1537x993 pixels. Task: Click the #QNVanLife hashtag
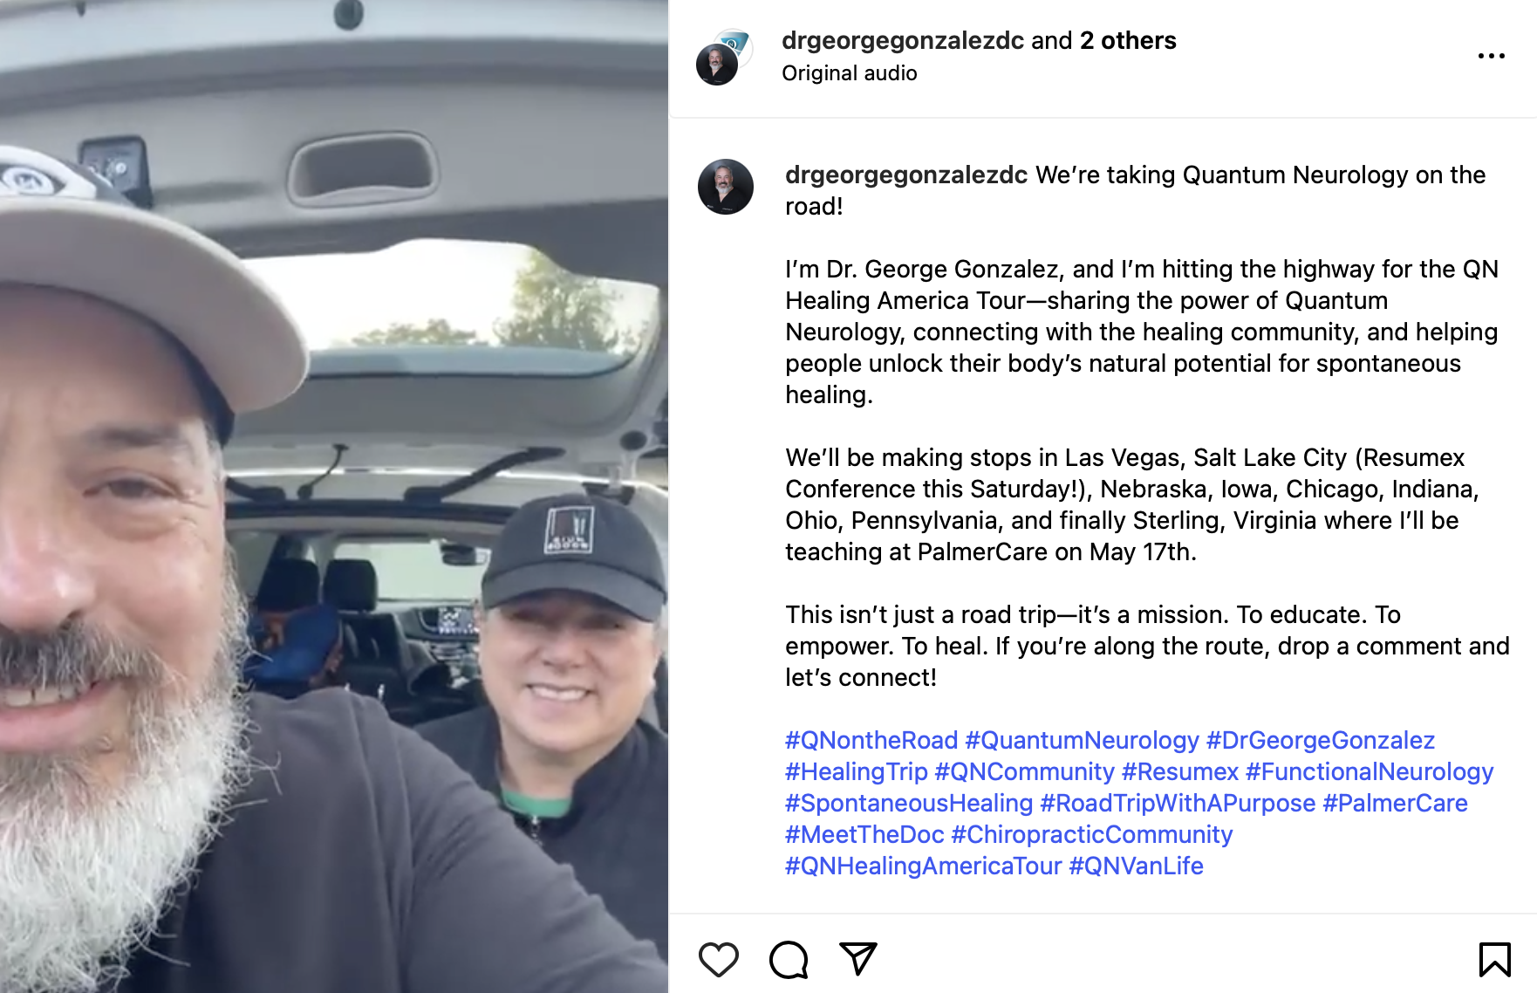[x=1136, y=866]
